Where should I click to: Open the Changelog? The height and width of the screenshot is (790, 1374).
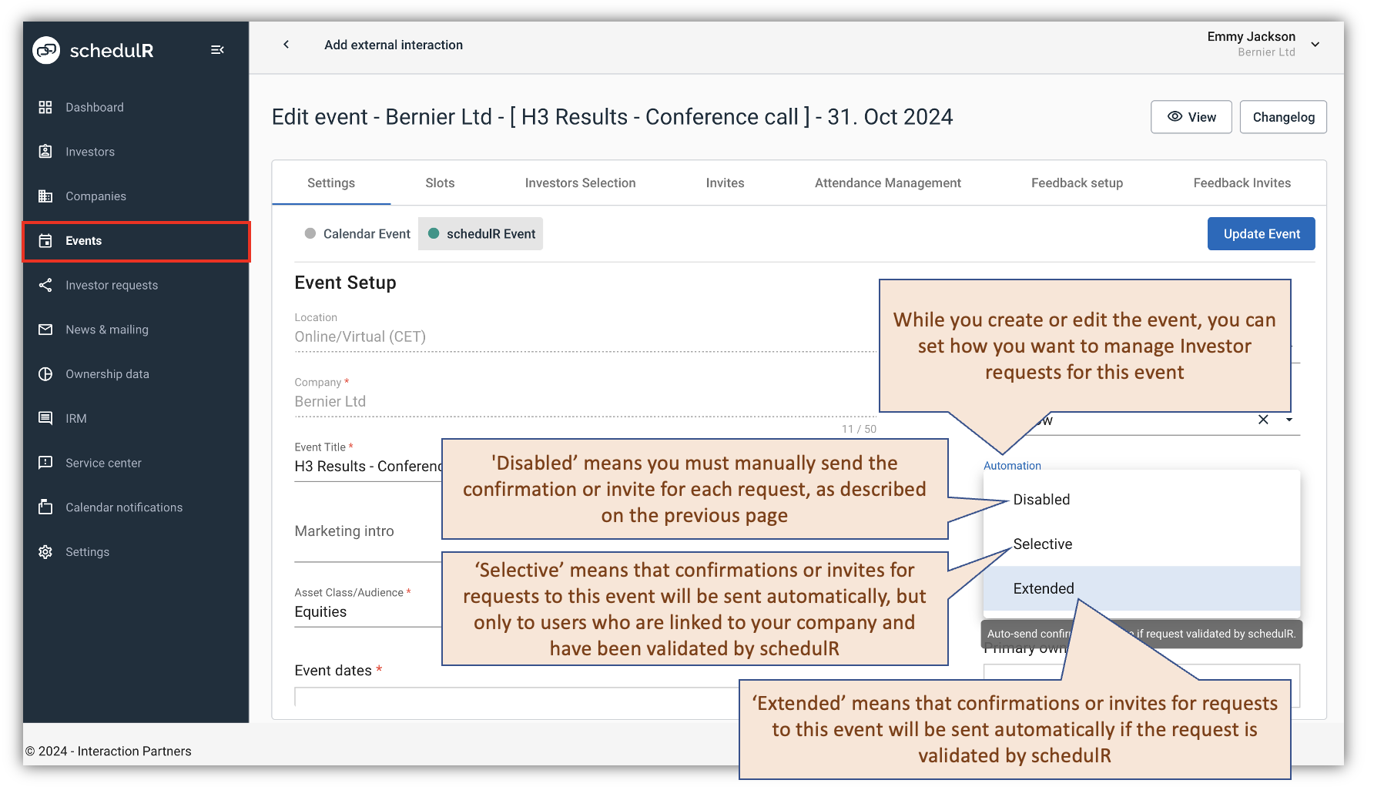coord(1282,117)
